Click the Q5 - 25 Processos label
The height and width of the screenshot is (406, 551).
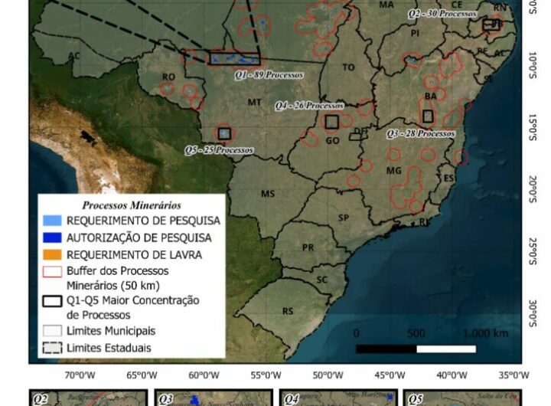pos(218,150)
